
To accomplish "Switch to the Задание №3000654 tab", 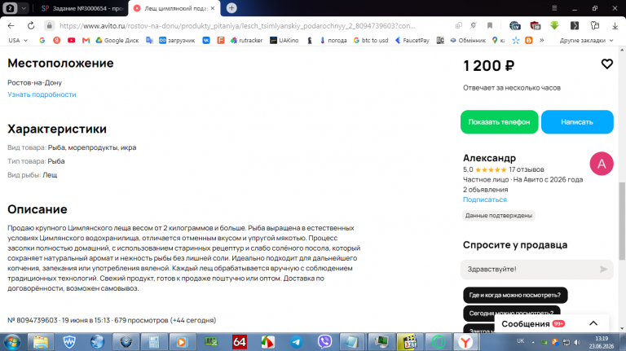I will coord(82,8).
